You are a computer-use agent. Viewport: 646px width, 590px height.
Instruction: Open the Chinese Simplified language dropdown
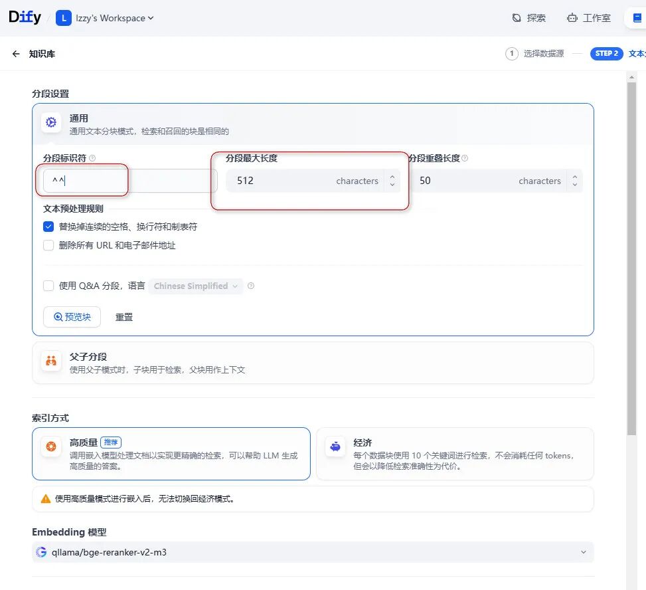pyautogui.click(x=196, y=286)
